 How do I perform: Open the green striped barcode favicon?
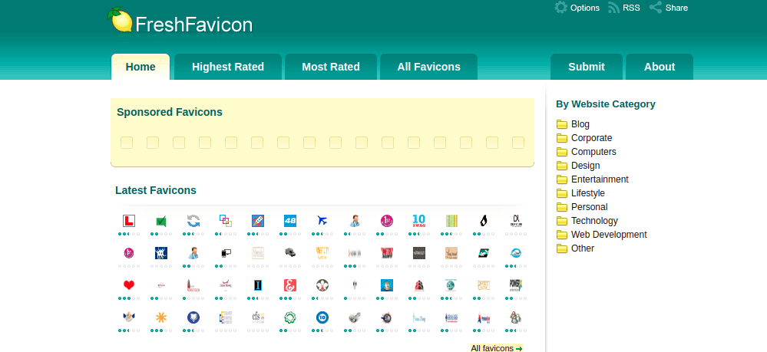click(451, 221)
